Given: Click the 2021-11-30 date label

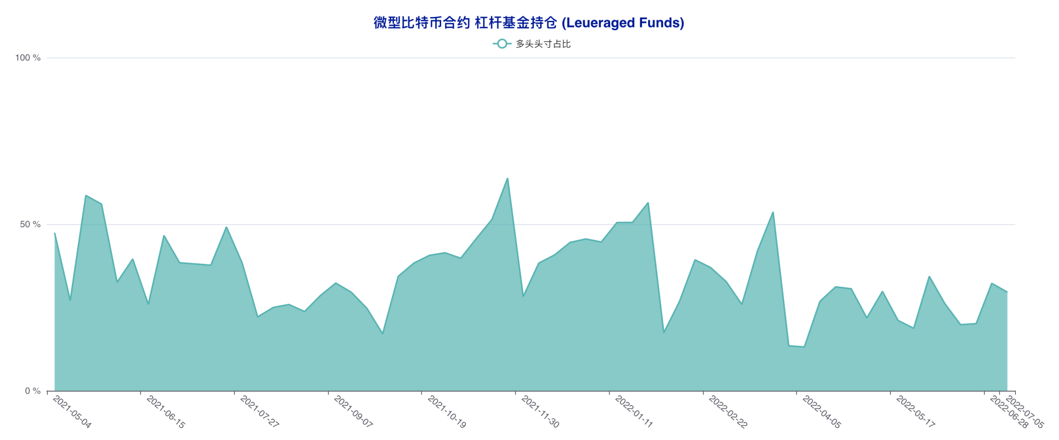Looking at the screenshot, I should (x=540, y=412).
